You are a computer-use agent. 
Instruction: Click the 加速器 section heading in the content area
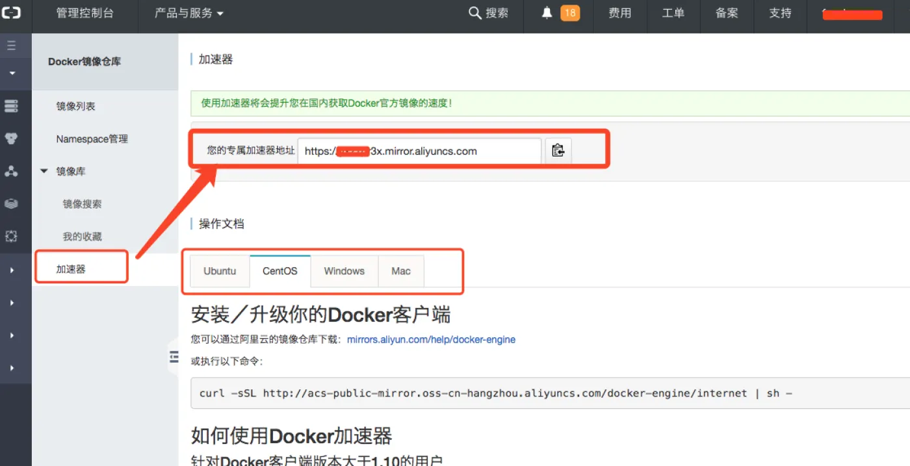click(216, 59)
